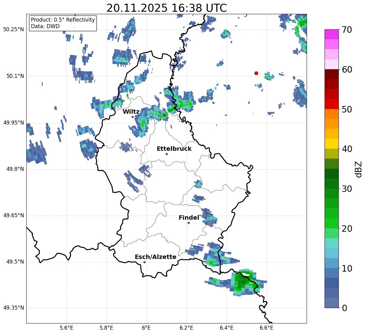Click the Findel city label
Viewport: 366px width, 334px height.
click(x=189, y=218)
